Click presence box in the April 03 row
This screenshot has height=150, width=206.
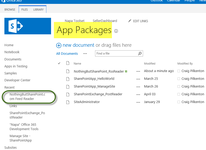point(179,94)
